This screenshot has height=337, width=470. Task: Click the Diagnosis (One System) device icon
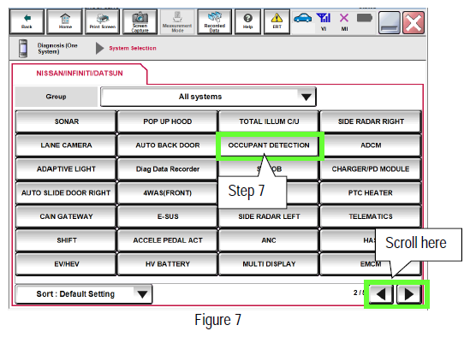(23, 48)
